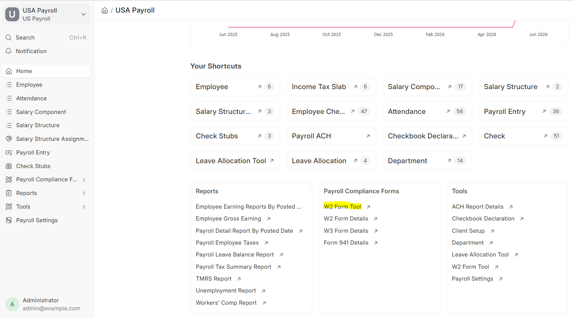Screen dimensions: 574x318
Task: Click the USA Payroll breadcrumb title
Action: [135, 10]
